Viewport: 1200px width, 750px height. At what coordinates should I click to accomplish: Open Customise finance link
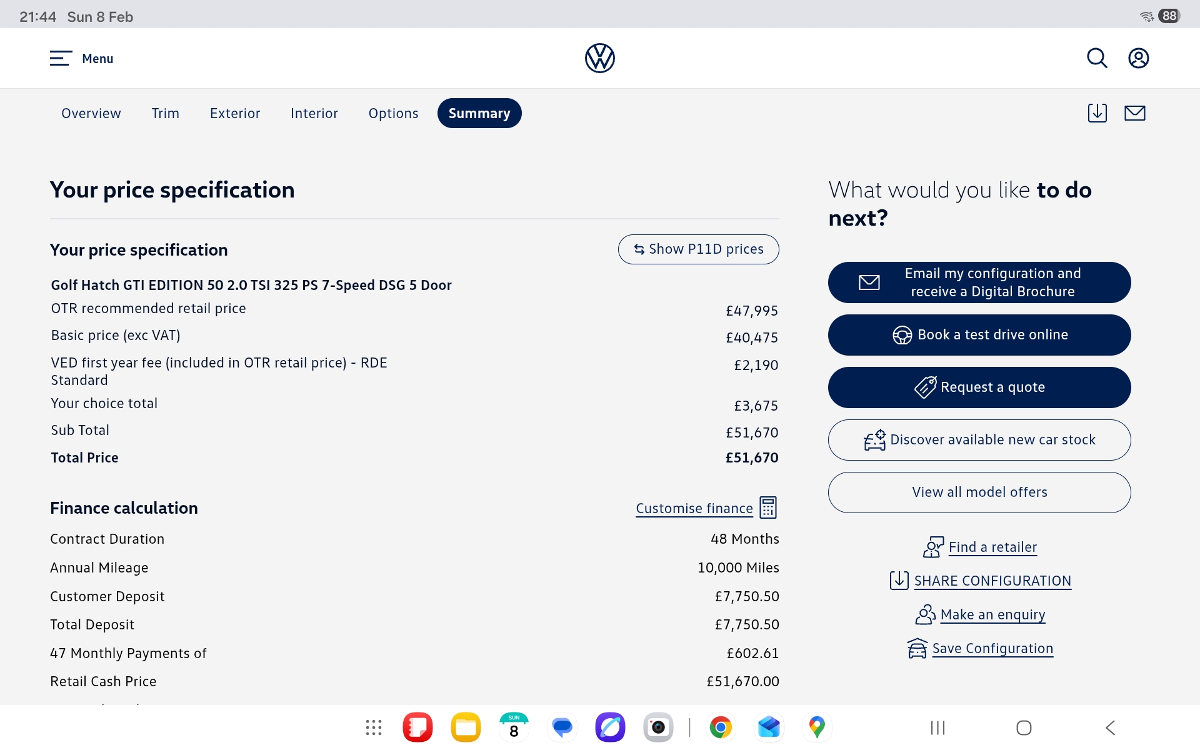pos(694,508)
